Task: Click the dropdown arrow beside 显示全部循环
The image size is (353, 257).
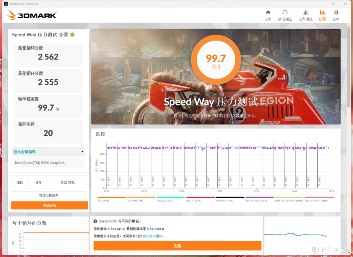Action: (82, 152)
